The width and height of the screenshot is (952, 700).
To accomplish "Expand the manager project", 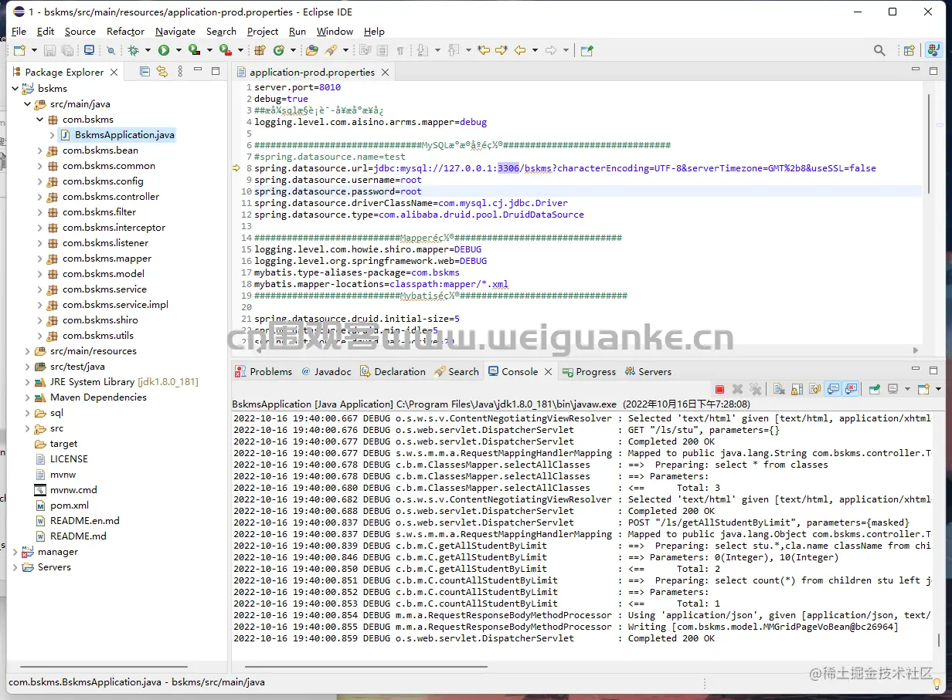I will [x=15, y=552].
